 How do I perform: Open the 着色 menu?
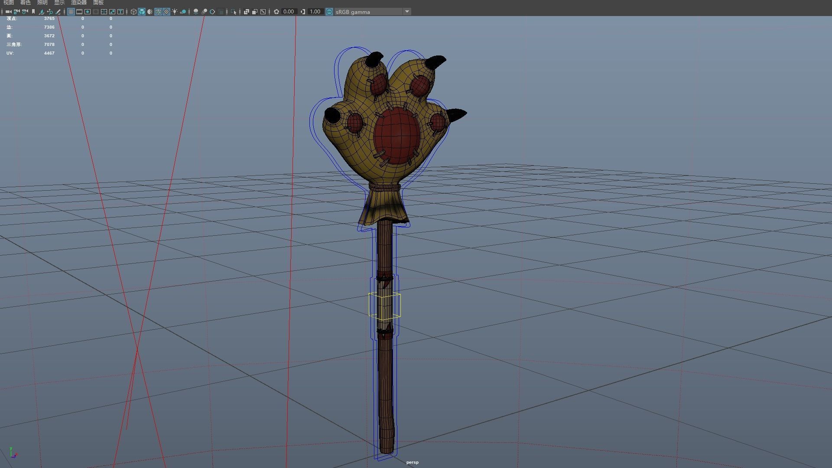(26, 3)
